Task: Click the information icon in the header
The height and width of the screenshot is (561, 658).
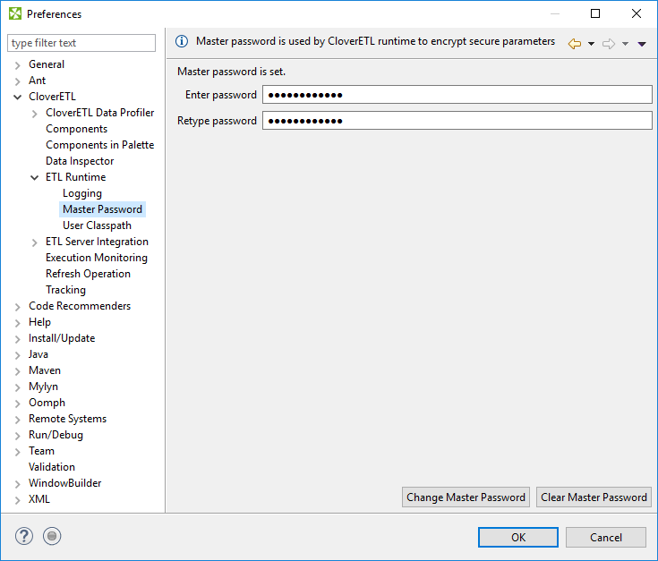Action: pos(182,41)
